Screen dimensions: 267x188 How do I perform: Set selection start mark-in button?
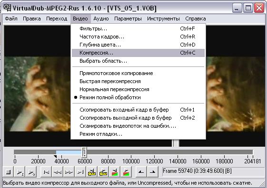click(141, 172)
